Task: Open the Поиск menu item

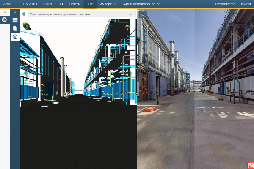Action: [x=47, y=4]
